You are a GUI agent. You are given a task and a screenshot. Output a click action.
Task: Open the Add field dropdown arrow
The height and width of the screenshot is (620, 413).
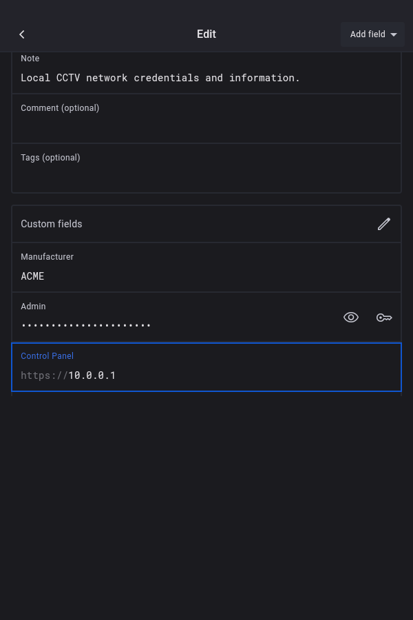[x=394, y=34]
